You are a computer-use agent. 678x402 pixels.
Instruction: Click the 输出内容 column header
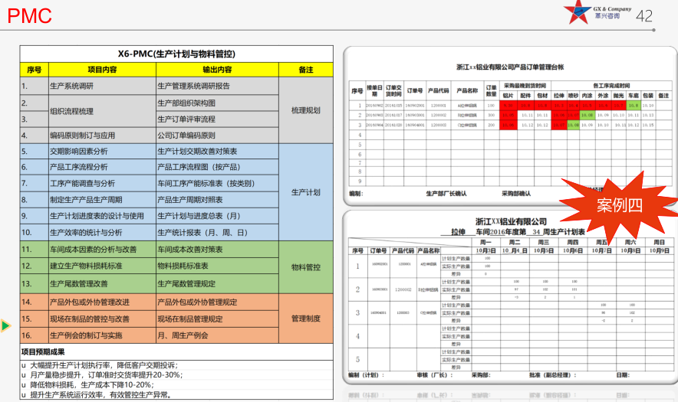click(217, 70)
